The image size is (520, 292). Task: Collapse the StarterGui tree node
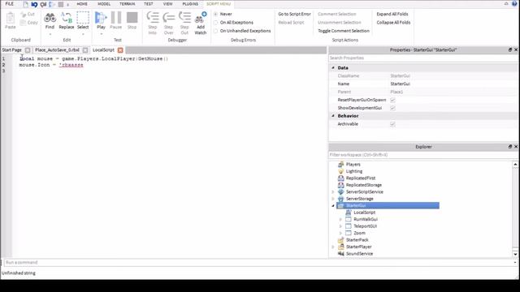point(333,205)
